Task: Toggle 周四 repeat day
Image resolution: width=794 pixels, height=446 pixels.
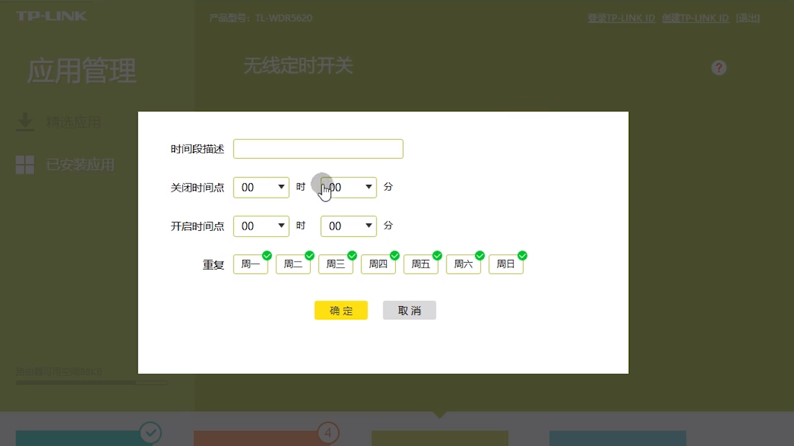Action: 378,264
